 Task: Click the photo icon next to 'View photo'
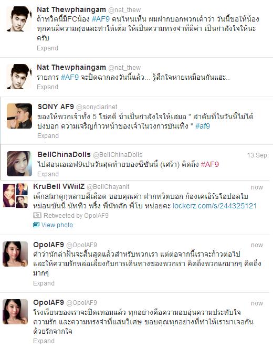(36, 225)
